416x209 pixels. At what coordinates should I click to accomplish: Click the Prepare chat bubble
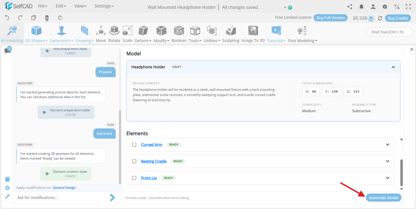point(106,72)
